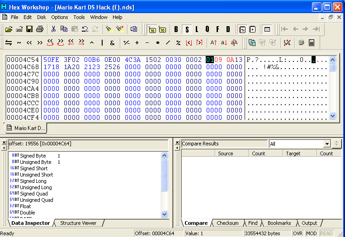Click the lowercase a-down conversion icon
This screenshot has height=237, width=345.
pos(224,42)
